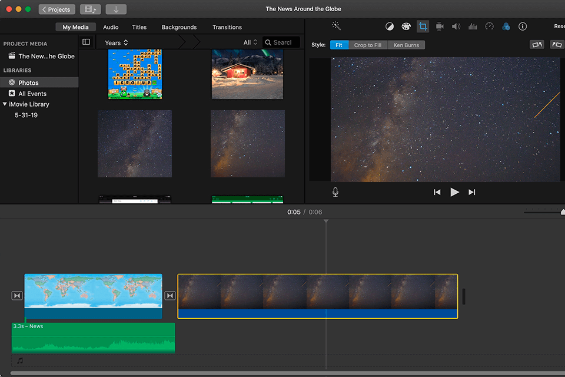Collapse the iMovie Library disclosure triangle
This screenshot has width=565, height=377.
(5, 104)
